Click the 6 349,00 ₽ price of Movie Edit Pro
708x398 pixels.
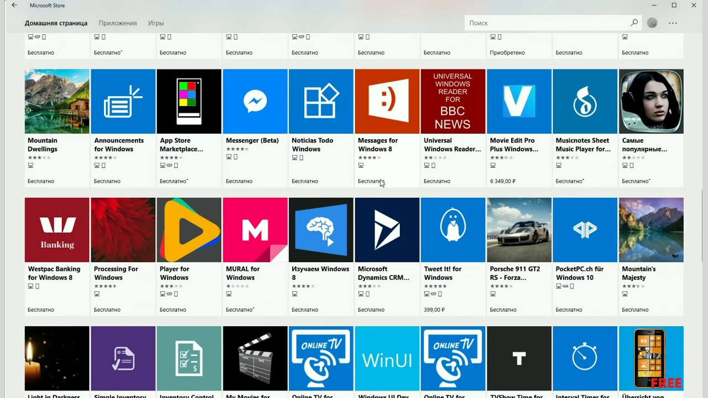[503, 181]
